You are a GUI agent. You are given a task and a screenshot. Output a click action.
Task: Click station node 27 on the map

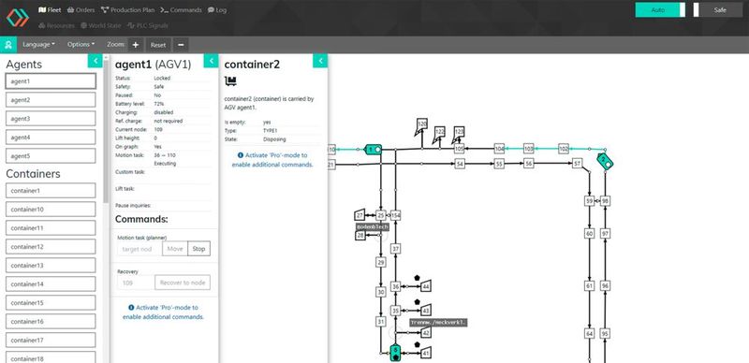[x=360, y=215]
